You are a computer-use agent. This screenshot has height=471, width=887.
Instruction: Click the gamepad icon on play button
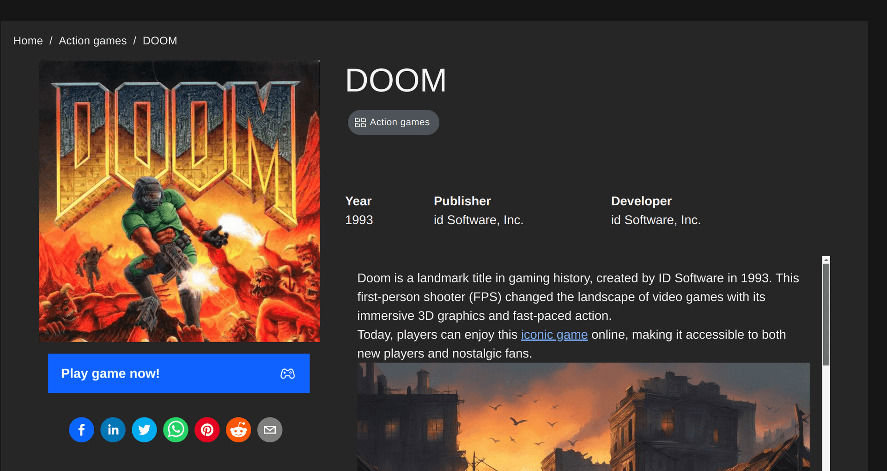[287, 373]
